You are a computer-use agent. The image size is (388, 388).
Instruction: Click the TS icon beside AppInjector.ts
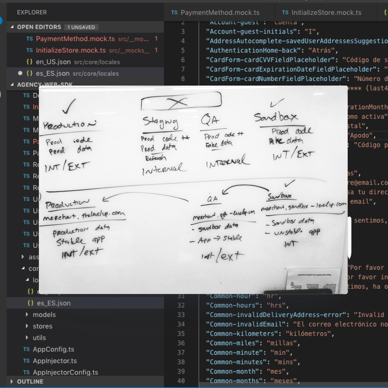(26, 361)
